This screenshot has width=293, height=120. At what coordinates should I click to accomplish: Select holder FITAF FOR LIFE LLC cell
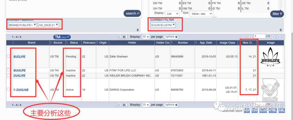[x=132, y=71]
